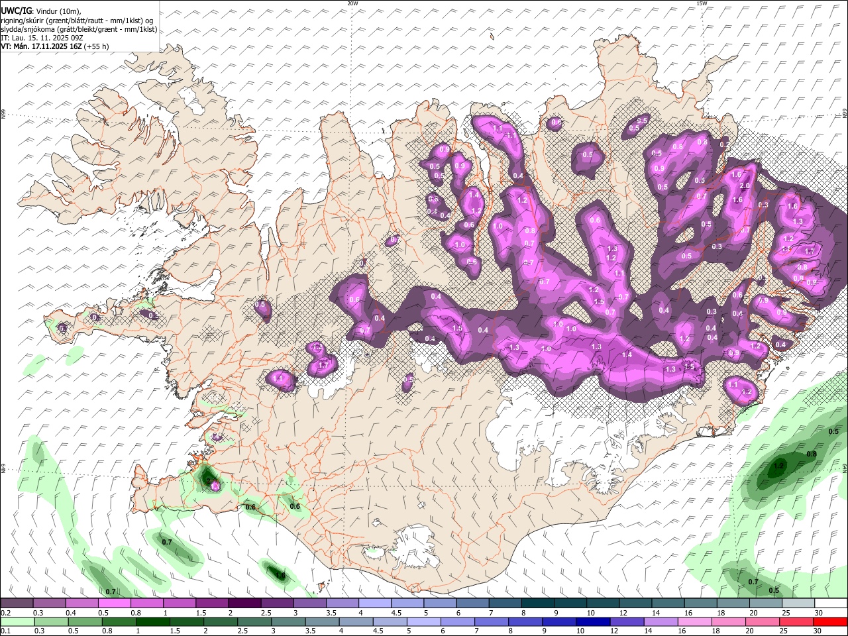Click the lavender upper swatch starting at 4
The height and width of the screenshot is (636, 848).
point(374,604)
